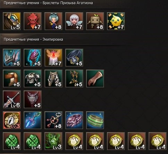Viewport: 168px width, 154px height.
Task: Click the Браслеты Призыва Агатиона section header
Action: (x=48, y=3)
